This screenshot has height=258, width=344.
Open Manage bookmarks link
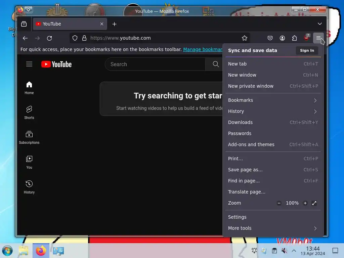(x=203, y=50)
